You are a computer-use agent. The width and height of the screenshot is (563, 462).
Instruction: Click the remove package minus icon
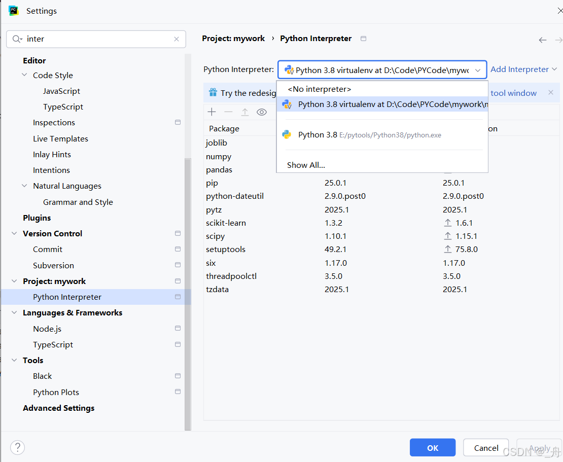228,112
